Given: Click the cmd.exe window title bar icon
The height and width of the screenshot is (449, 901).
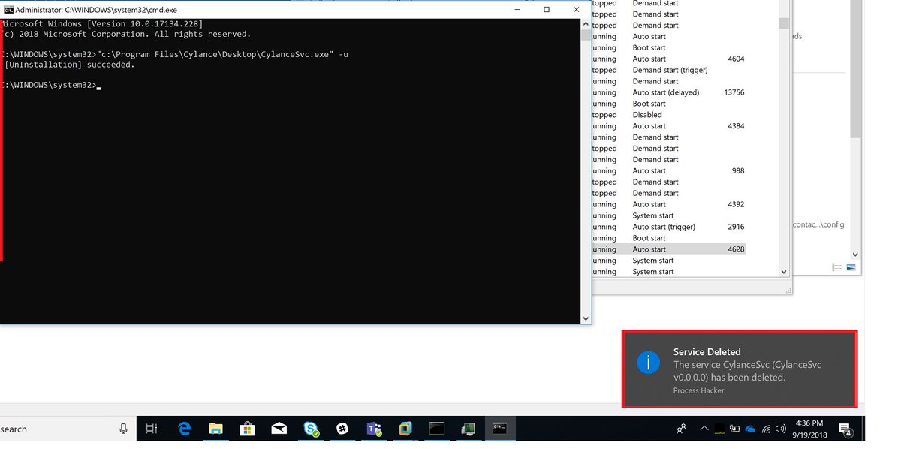Looking at the screenshot, I should (8, 9).
